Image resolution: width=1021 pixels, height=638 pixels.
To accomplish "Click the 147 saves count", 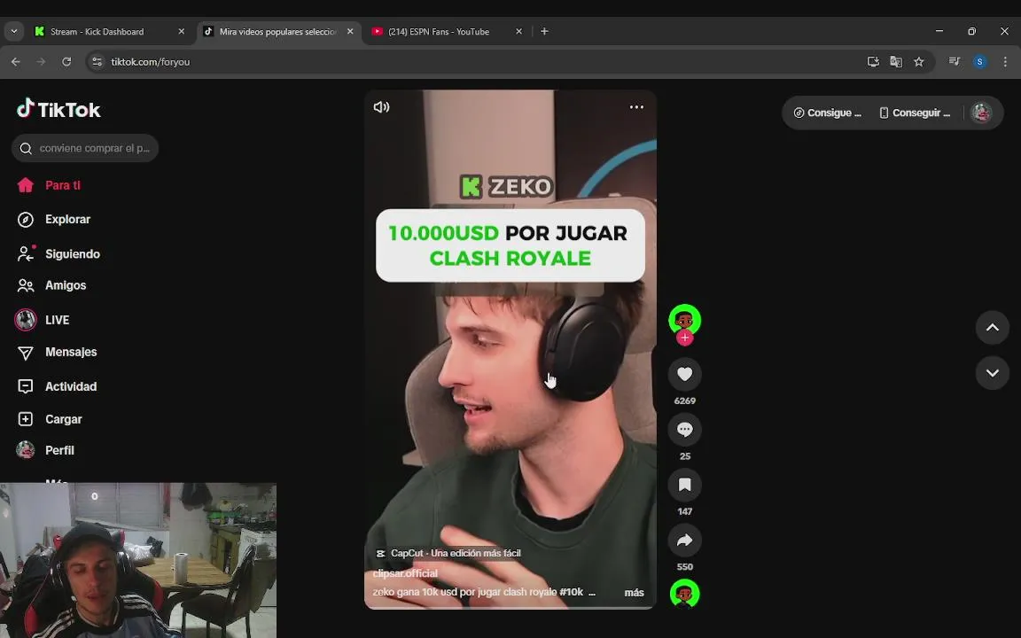I will 684,511.
